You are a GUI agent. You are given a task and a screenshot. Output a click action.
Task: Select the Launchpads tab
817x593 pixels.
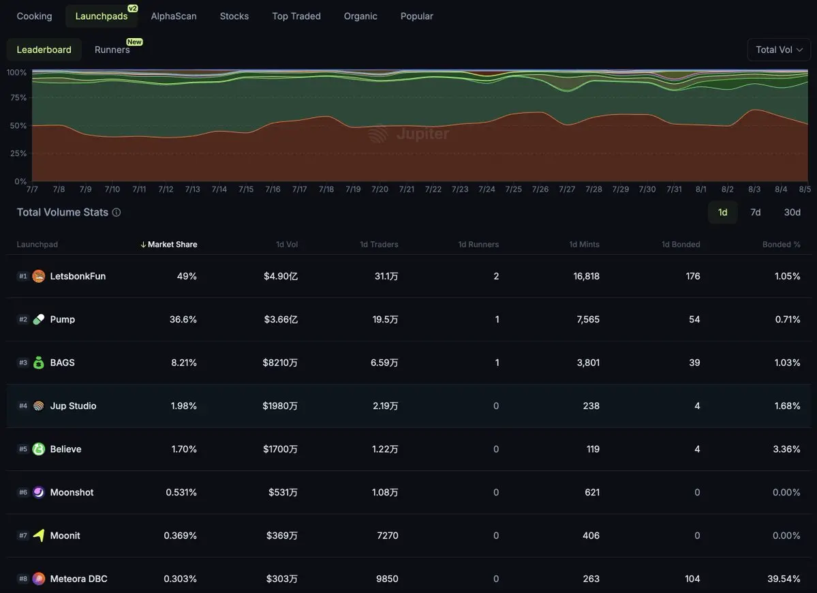102,16
